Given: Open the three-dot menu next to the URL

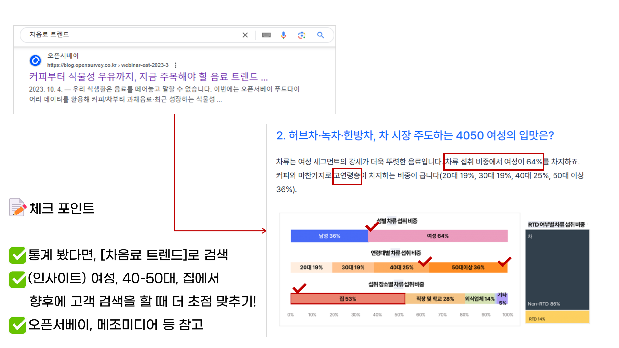Looking at the screenshot, I should (x=175, y=65).
